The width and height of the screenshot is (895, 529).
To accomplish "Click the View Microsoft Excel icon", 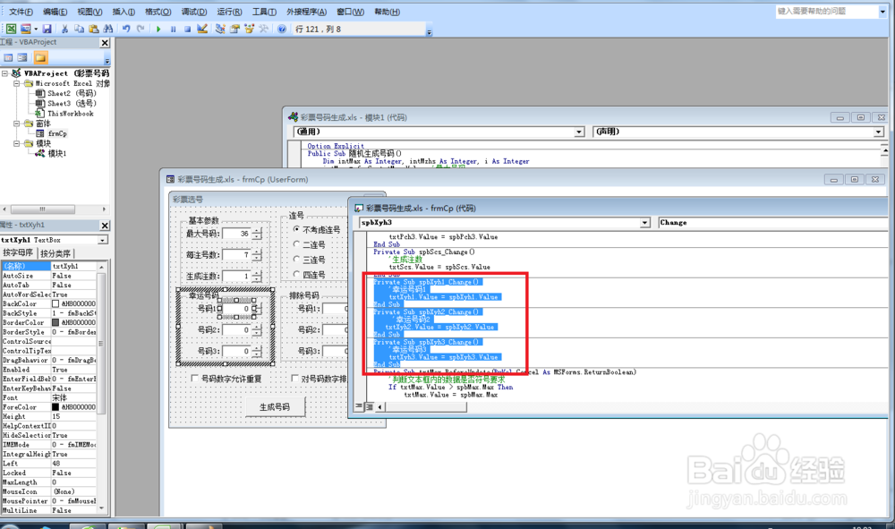I will [x=11, y=29].
